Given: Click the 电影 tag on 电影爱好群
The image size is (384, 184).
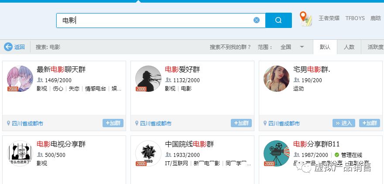Looking at the screenshot, I should 186,89.
